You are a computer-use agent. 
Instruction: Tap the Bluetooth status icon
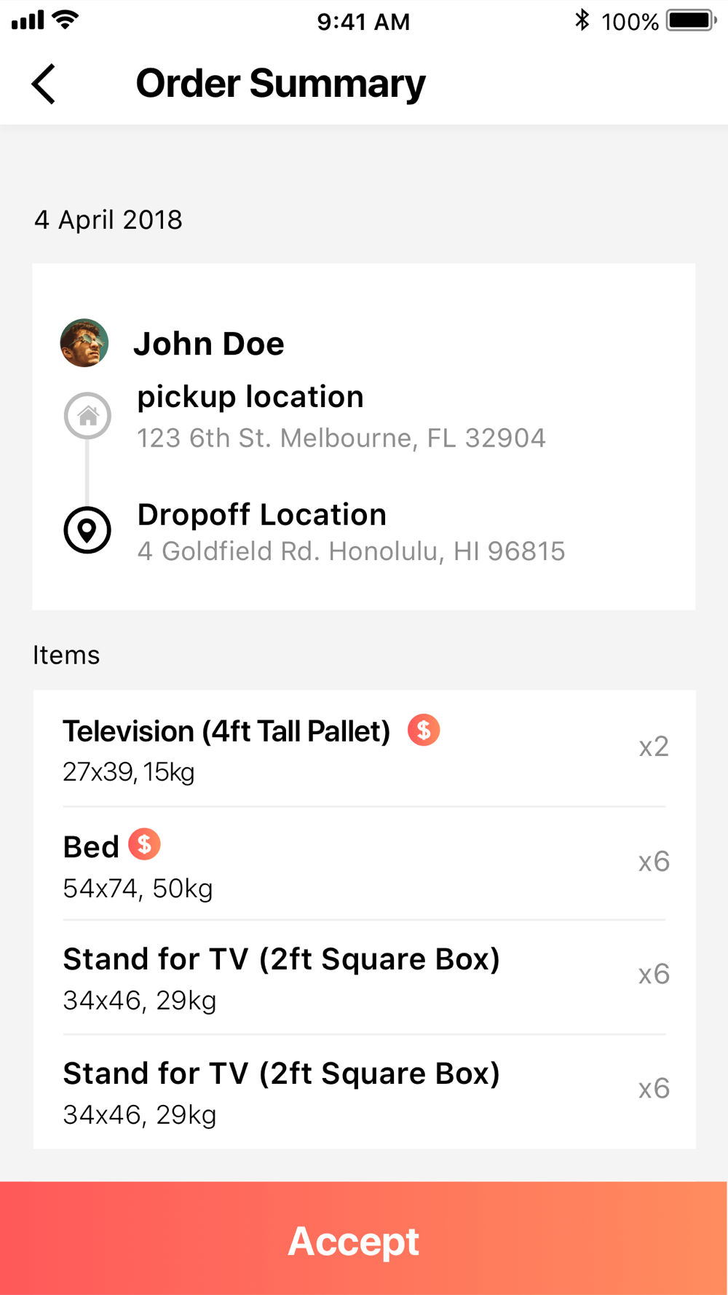pyautogui.click(x=582, y=20)
